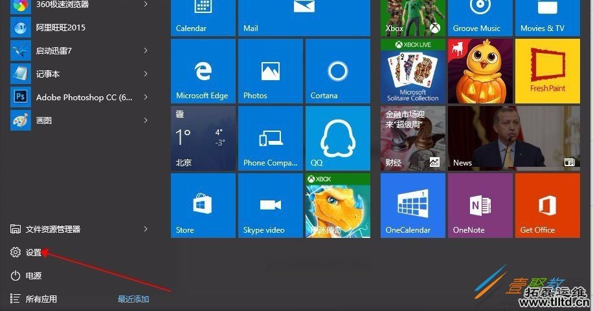Open Groove Music tile

click(x=480, y=18)
